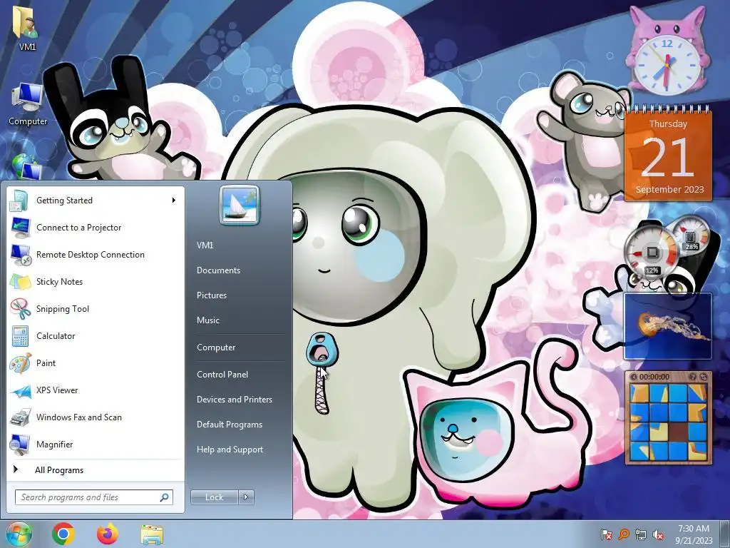Launch Firefox from the taskbar

pyautogui.click(x=108, y=534)
